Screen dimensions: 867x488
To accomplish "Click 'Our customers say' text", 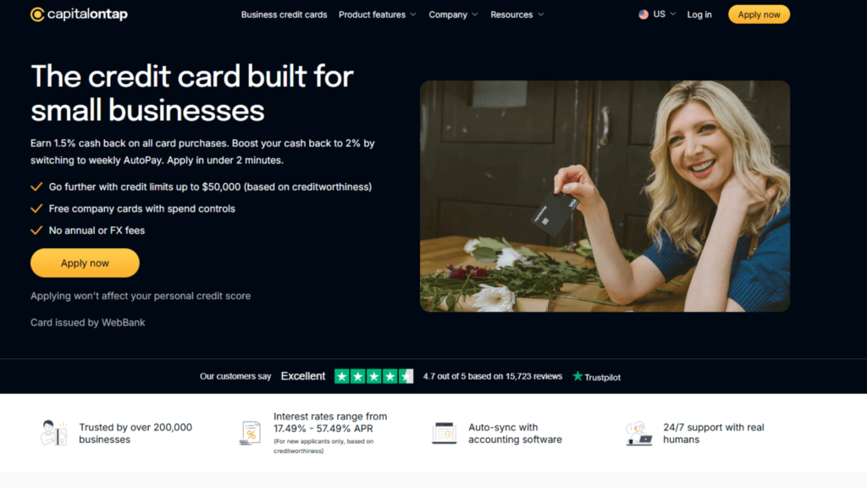I will click(235, 376).
